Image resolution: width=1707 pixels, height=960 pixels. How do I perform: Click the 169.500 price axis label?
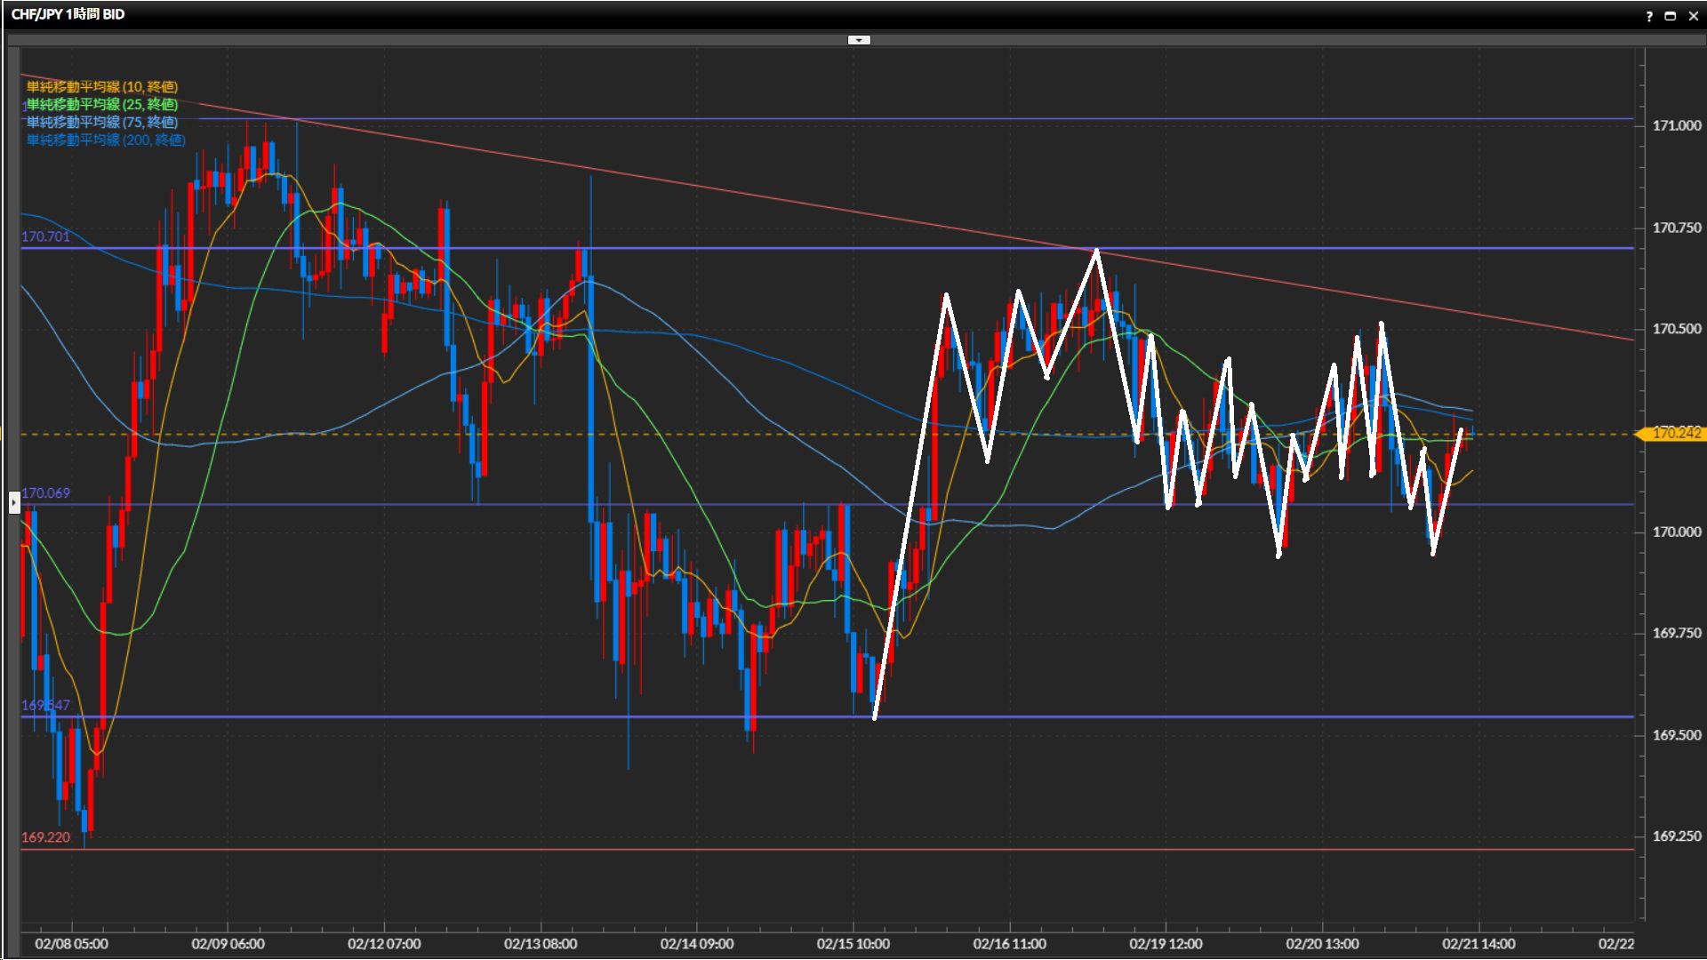click(1676, 735)
